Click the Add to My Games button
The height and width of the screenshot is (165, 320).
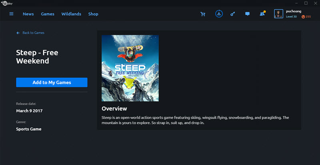[x=52, y=82]
